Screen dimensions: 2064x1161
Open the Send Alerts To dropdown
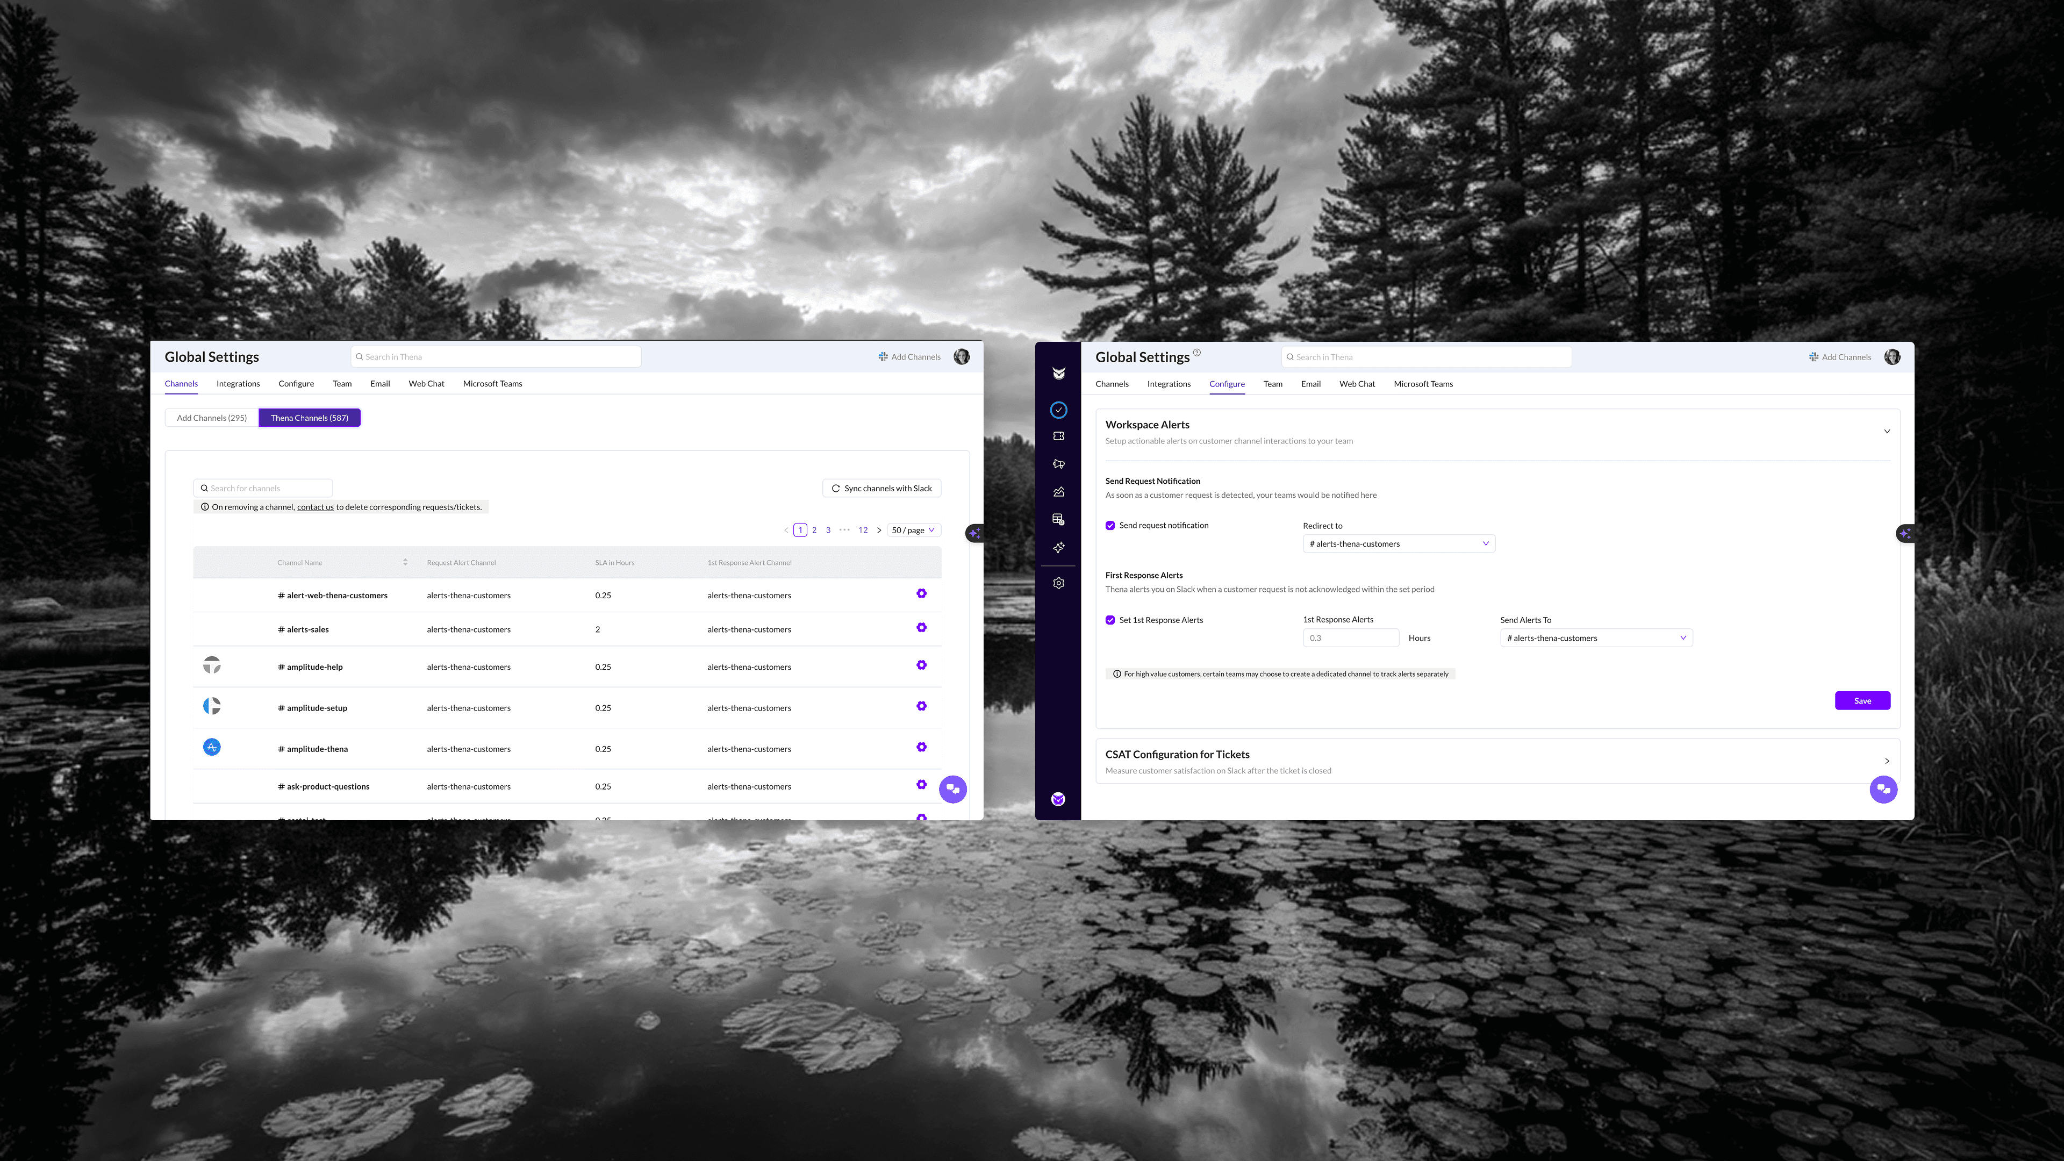click(x=1595, y=638)
